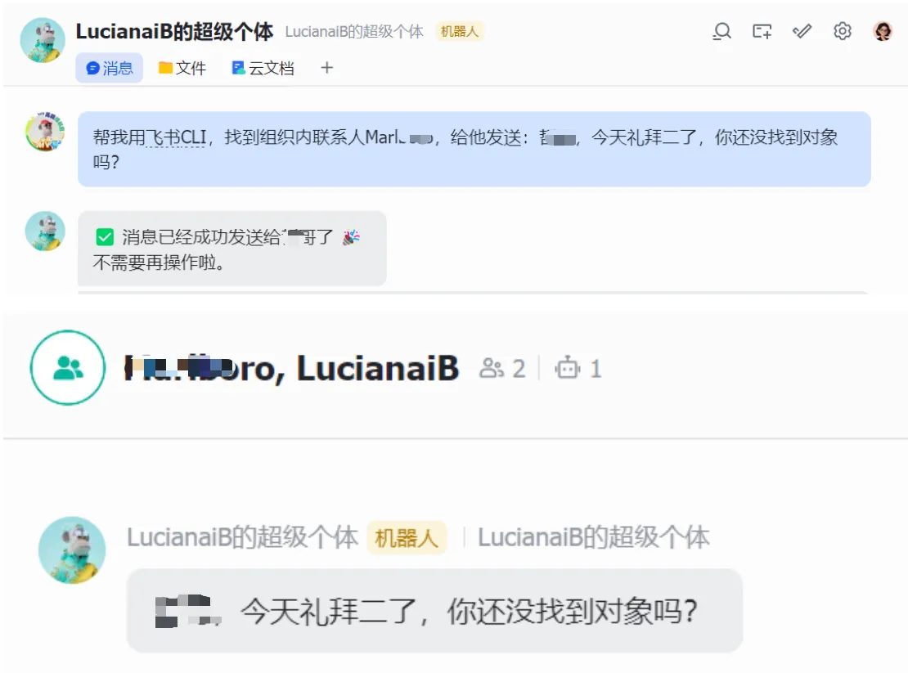Select the blue message bubble about 飞书CLI
The width and height of the screenshot is (908, 673).
474,150
